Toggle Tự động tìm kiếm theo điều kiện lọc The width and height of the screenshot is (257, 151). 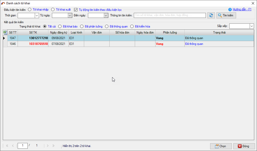click(x=76, y=10)
